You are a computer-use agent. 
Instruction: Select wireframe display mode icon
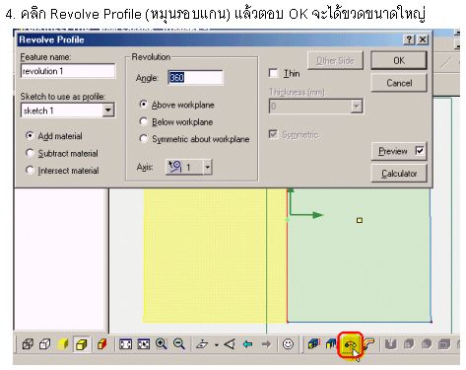(x=28, y=344)
